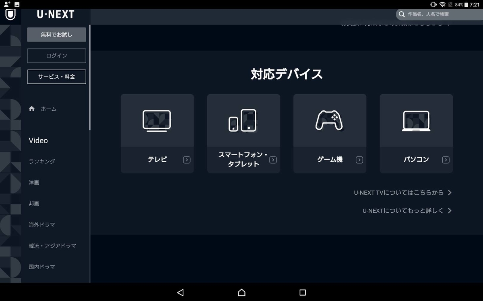Image resolution: width=483 pixels, height=301 pixels.
Task: Tap the add-user notification icon
Action: pyautogui.click(x=7, y=4)
